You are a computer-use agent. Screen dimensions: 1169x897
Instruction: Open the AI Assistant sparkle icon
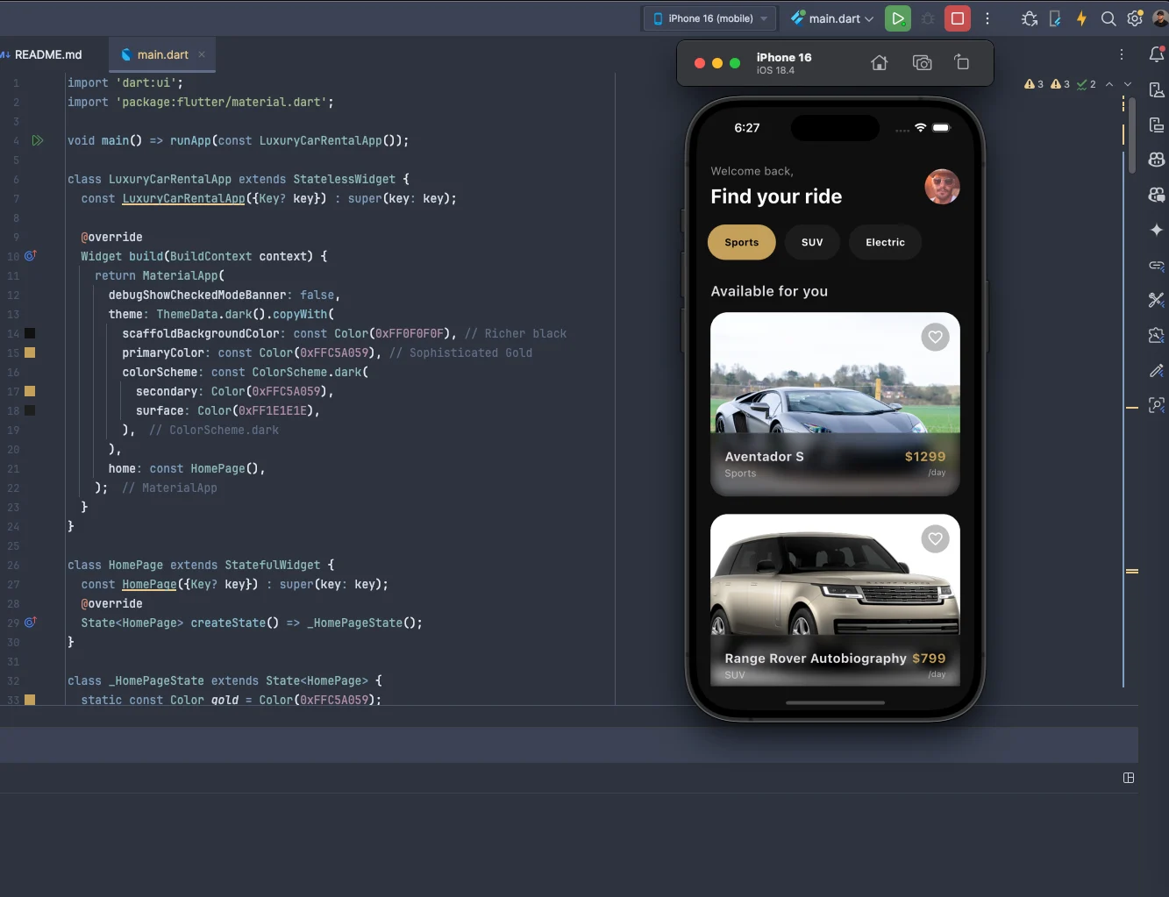coord(1156,230)
